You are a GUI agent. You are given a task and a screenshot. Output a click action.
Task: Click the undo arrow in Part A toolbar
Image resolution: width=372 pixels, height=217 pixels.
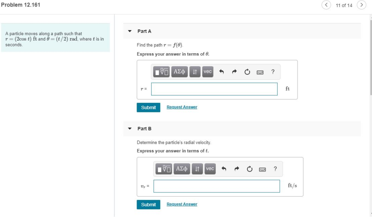click(x=222, y=72)
